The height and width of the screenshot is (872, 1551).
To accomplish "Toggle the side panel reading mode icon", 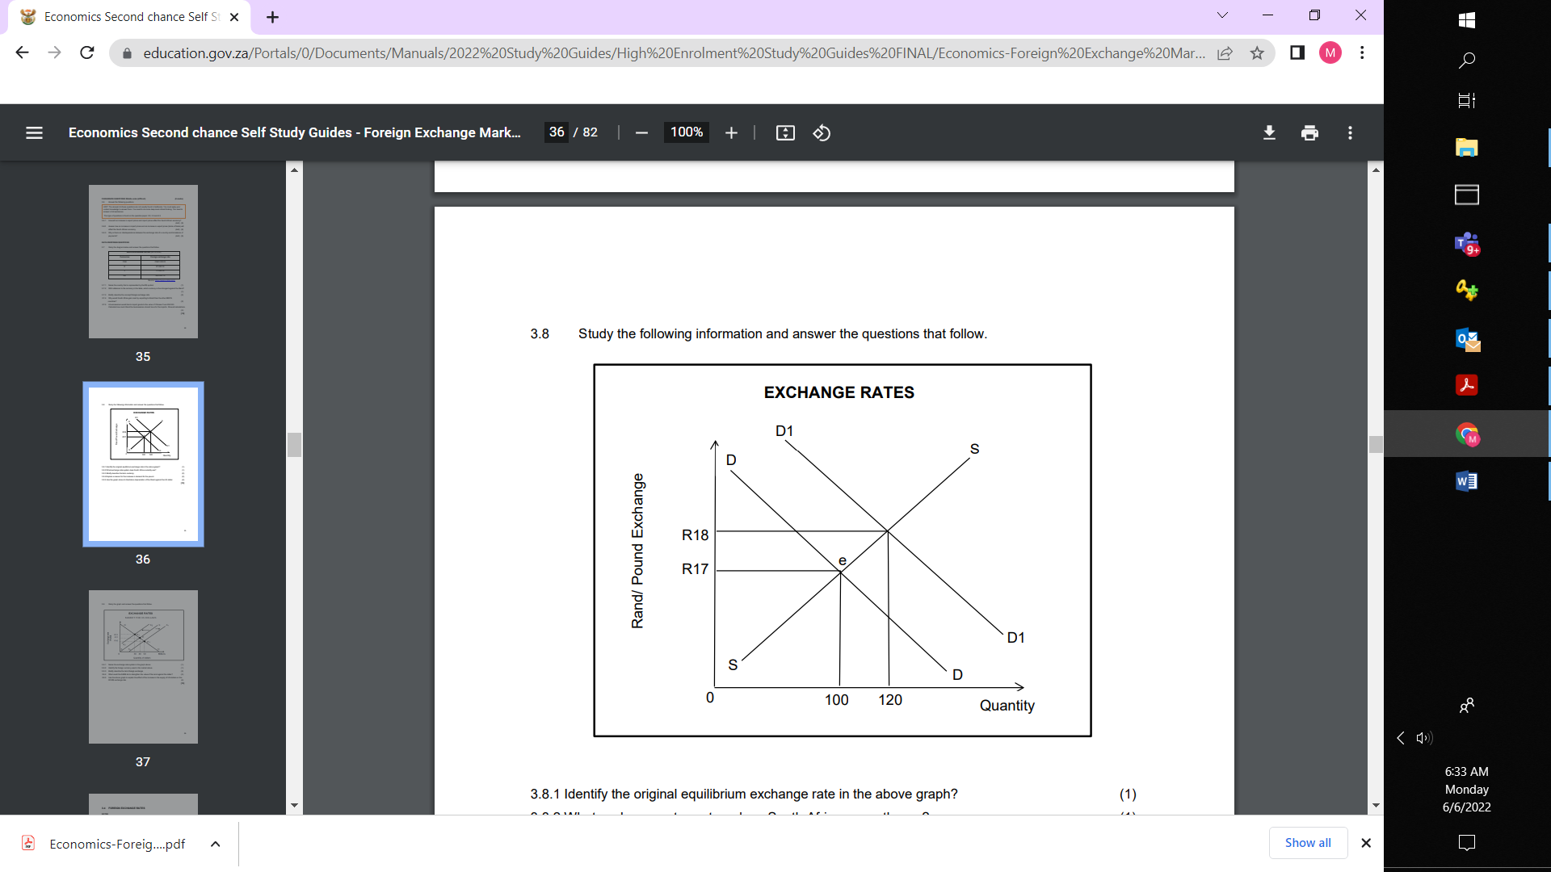I will pos(1297,52).
